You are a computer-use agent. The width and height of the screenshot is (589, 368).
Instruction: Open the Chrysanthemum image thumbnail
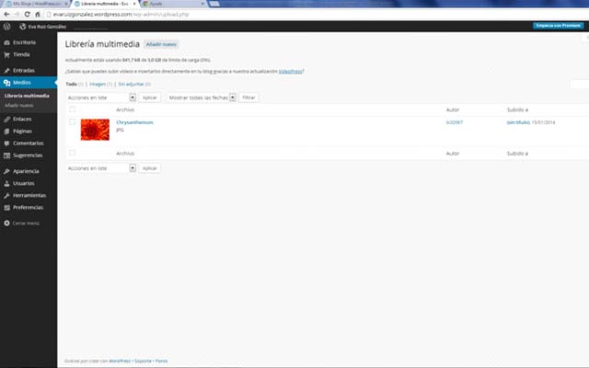(x=95, y=129)
